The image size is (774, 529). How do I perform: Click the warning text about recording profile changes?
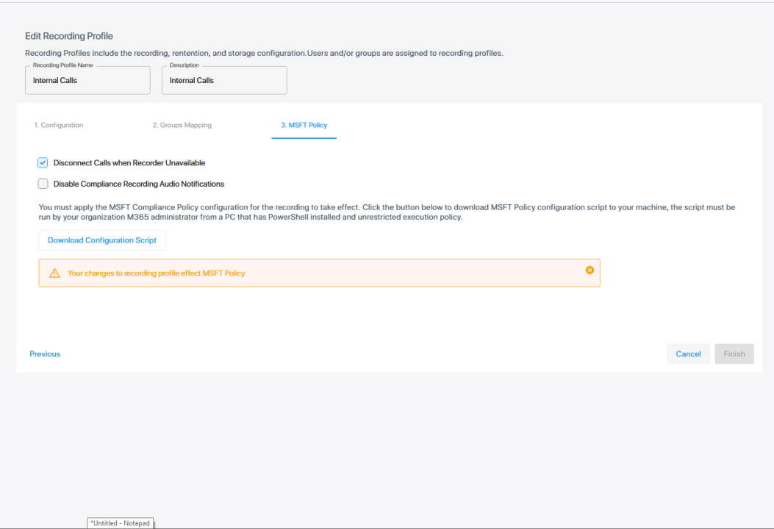156,273
